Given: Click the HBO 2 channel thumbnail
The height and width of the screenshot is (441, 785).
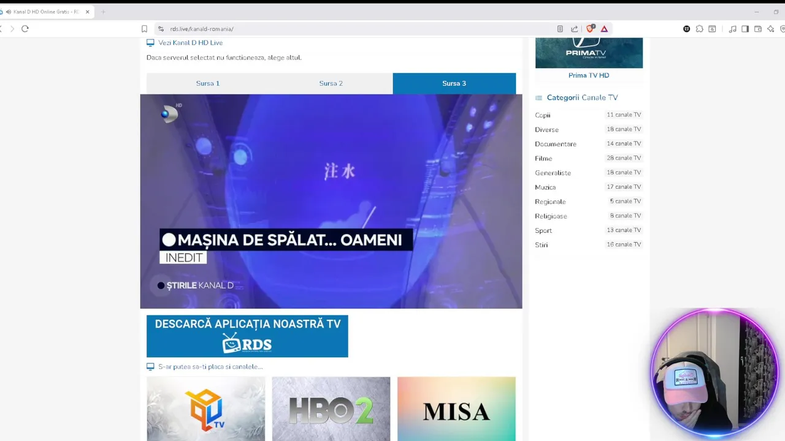Looking at the screenshot, I should [331, 409].
